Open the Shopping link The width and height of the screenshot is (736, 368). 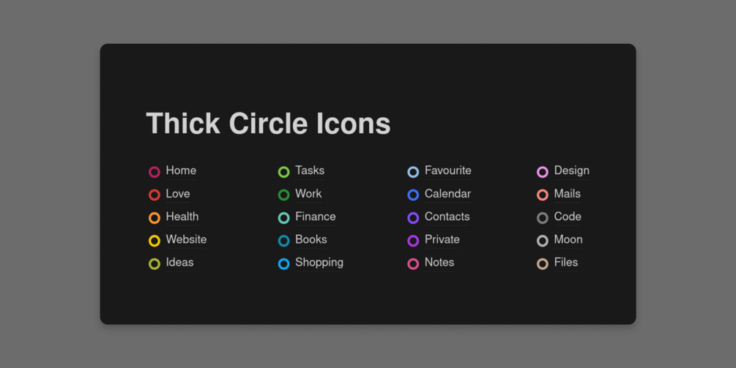click(319, 262)
